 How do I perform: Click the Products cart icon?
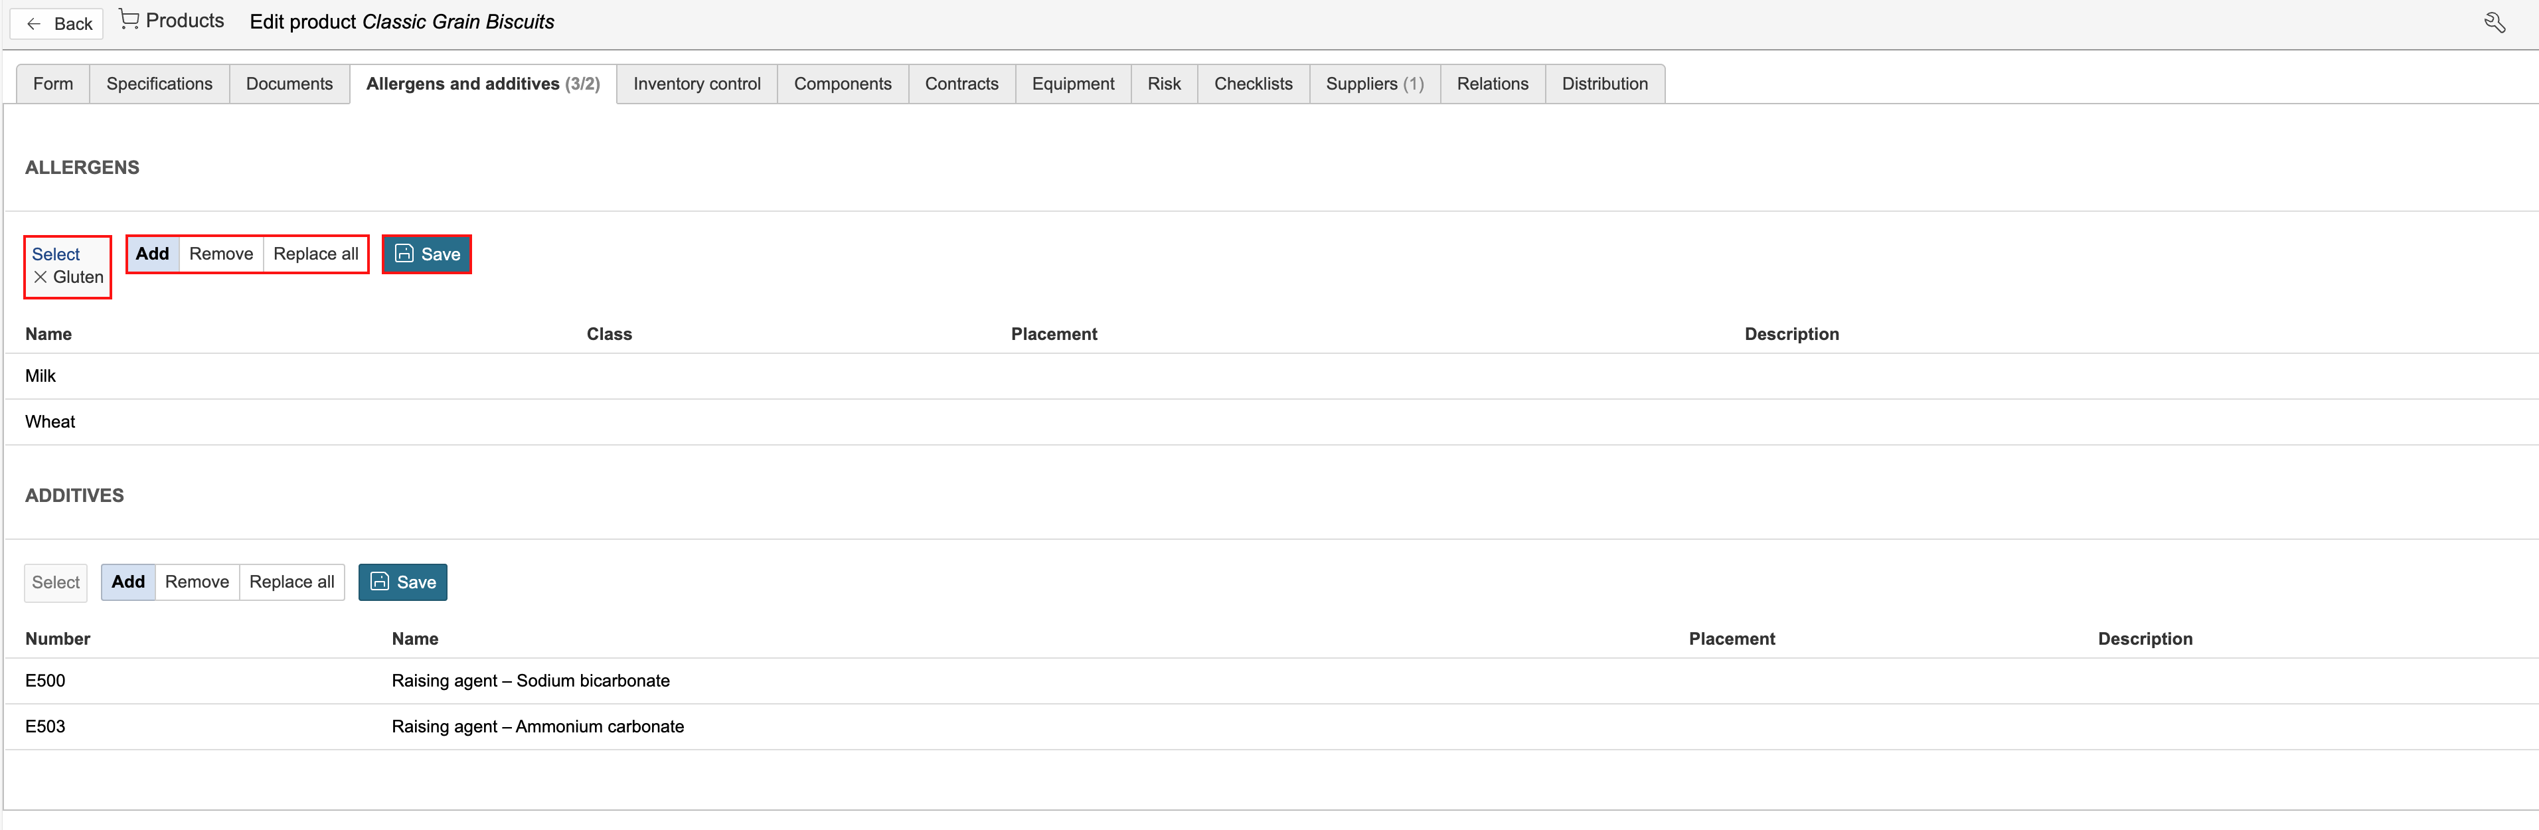click(x=128, y=20)
